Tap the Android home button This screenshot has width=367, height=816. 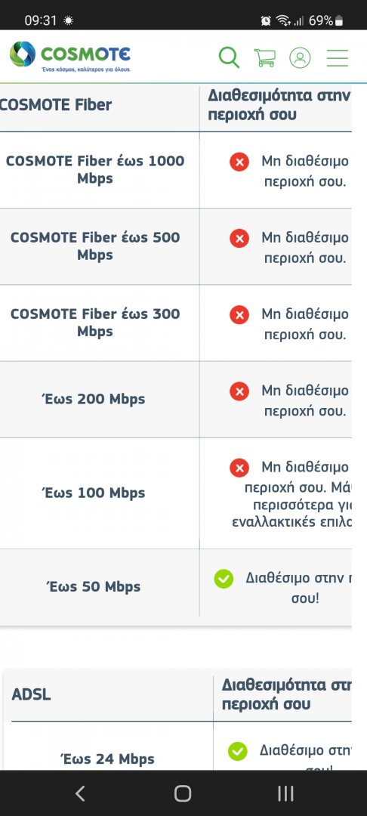point(183,793)
